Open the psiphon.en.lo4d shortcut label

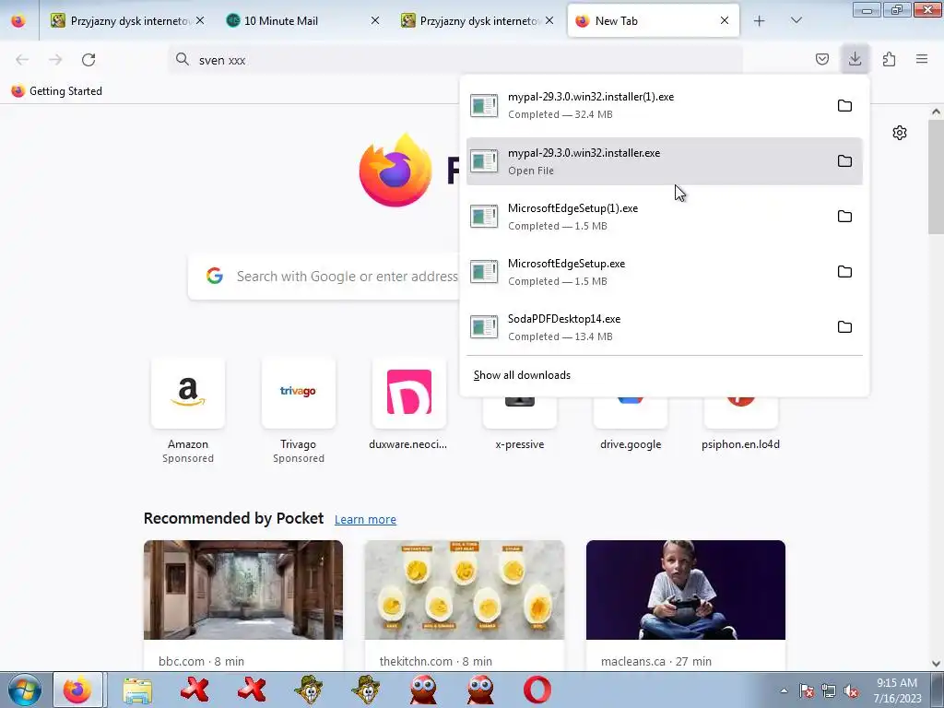(x=740, y=444)
